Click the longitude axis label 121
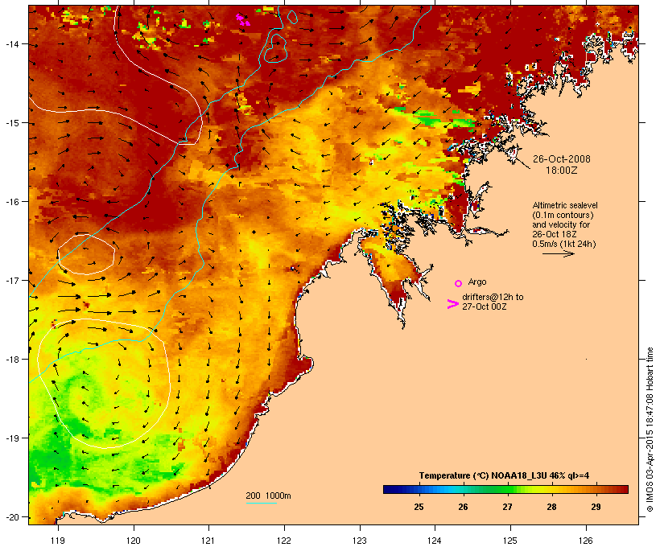 coord(208,541)
